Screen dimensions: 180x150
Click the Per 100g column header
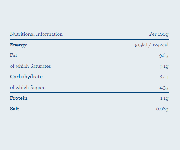[x=159, y=34]
